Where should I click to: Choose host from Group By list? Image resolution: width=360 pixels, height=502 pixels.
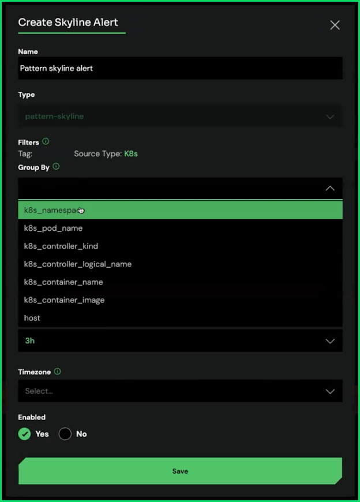(32, 318)
